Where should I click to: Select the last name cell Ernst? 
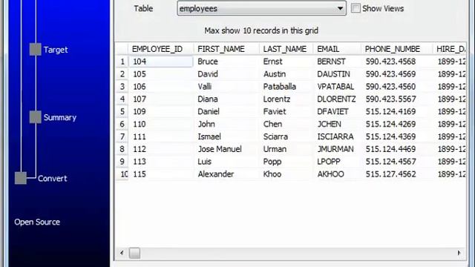coord(286,62)
